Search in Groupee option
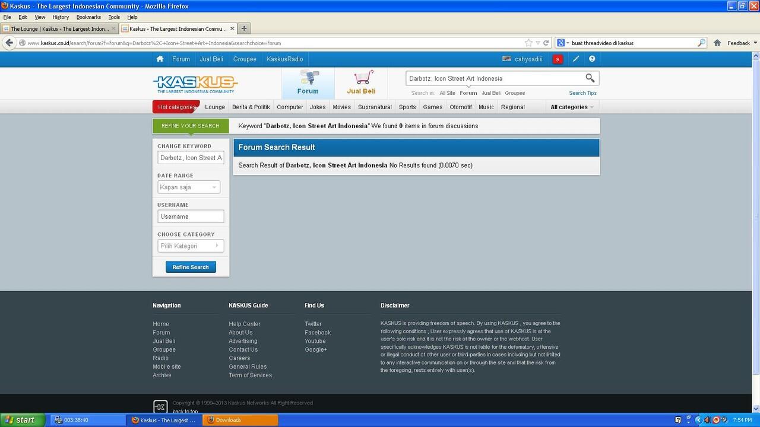Image resolution: width=760 pixels, height=427 pixels. pyautogui.click(x=515, y=93)
